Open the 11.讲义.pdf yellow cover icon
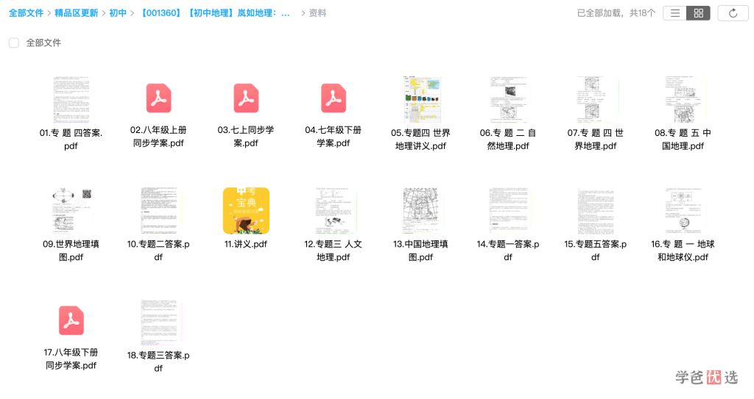This screenshot has height=399, width=754. [x=246, y=211]
